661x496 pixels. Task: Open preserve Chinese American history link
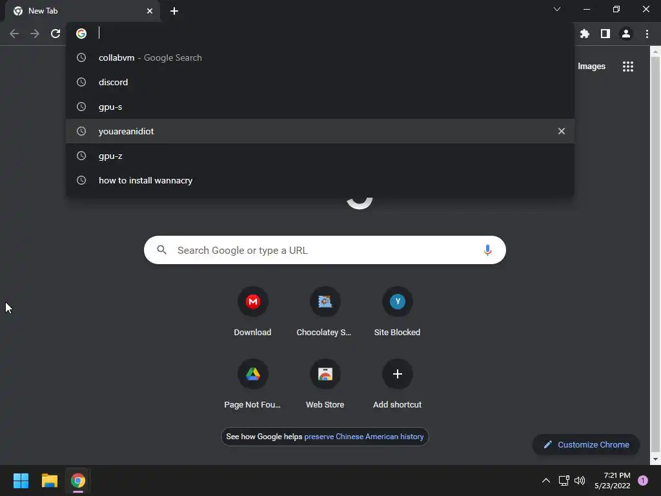click(364, 437)
